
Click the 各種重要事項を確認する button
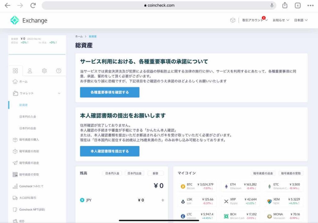(x=110, y=92)
